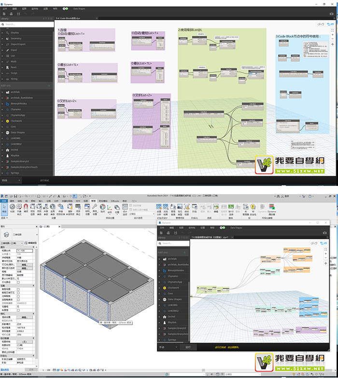The height and width of the screenshot is (381, 338).
Task: Click zoom out minus in Code Block Dynamo canvas
Action: (332, 39)
